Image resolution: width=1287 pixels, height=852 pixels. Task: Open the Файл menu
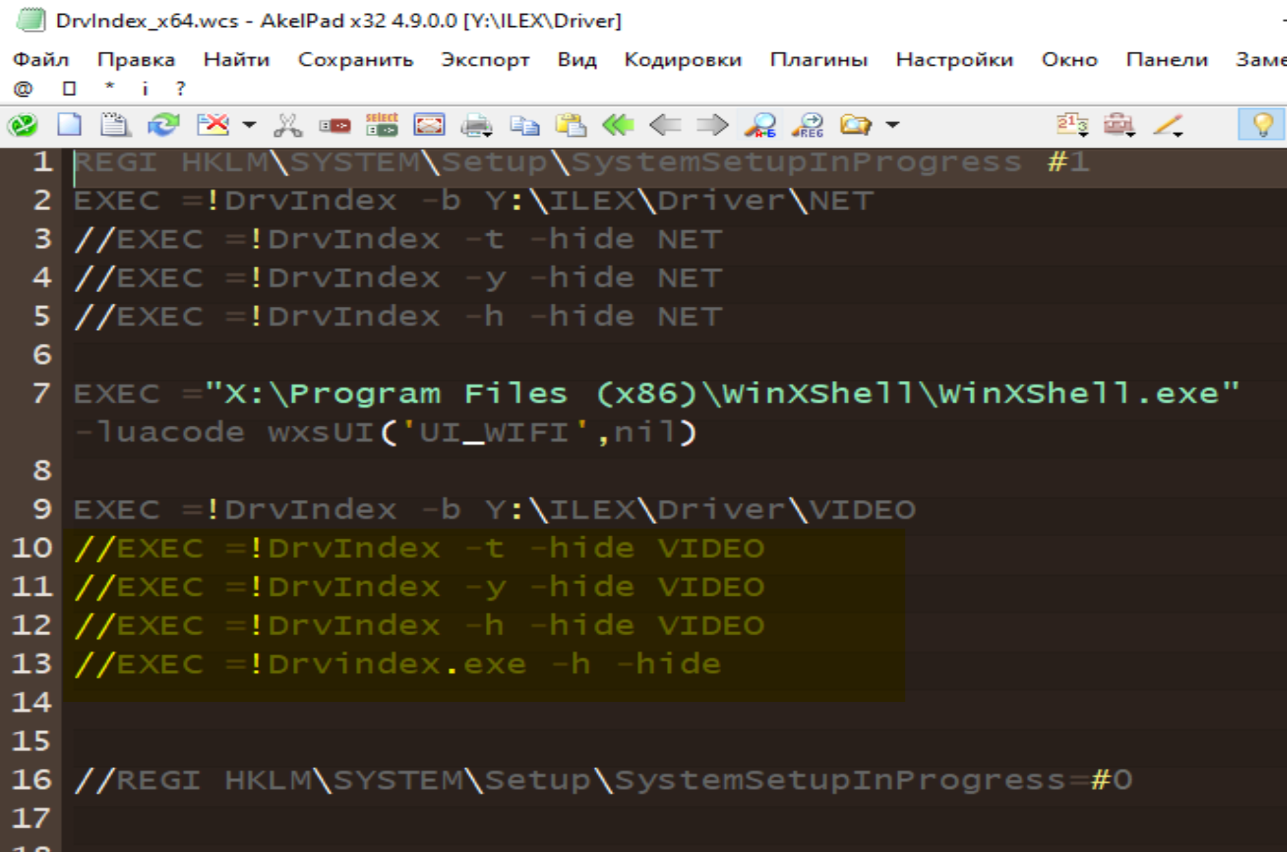coord(41,59)
